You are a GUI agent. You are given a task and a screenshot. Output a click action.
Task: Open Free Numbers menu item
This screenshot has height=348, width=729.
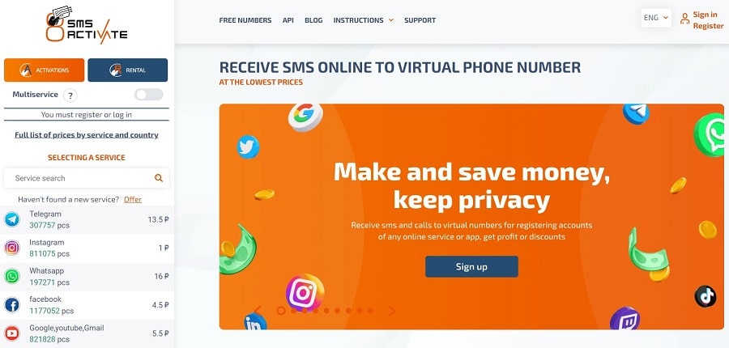(x=245, y=20)
